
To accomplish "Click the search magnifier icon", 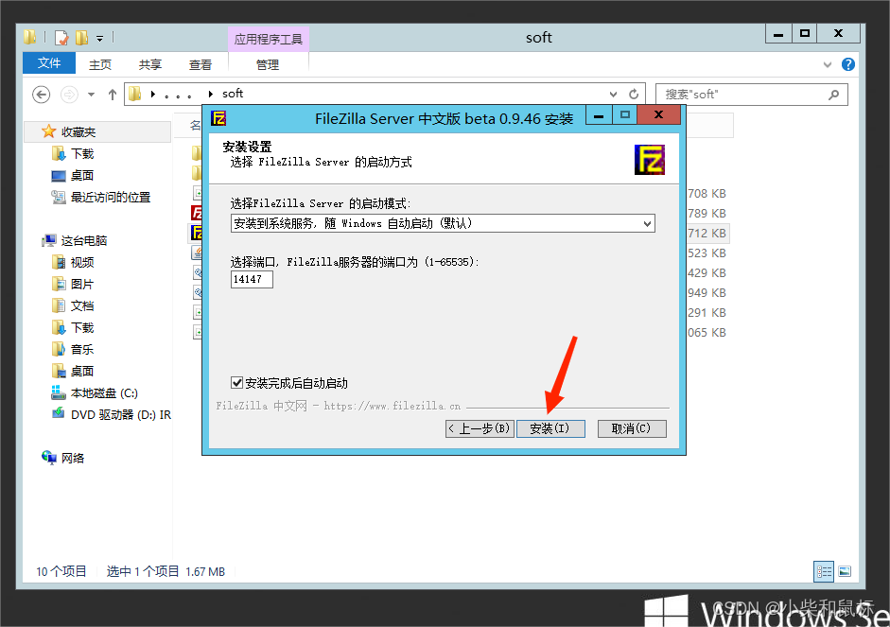I will tap(833, 95).
